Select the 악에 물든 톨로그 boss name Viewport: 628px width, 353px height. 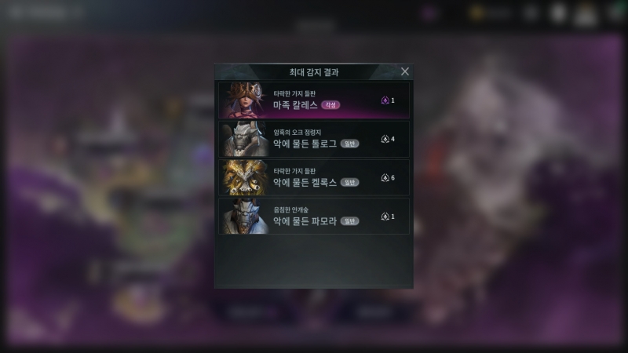(x=305, y=144)
